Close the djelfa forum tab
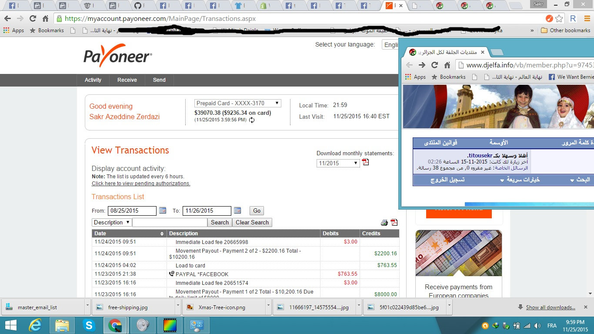 [482, 52]
